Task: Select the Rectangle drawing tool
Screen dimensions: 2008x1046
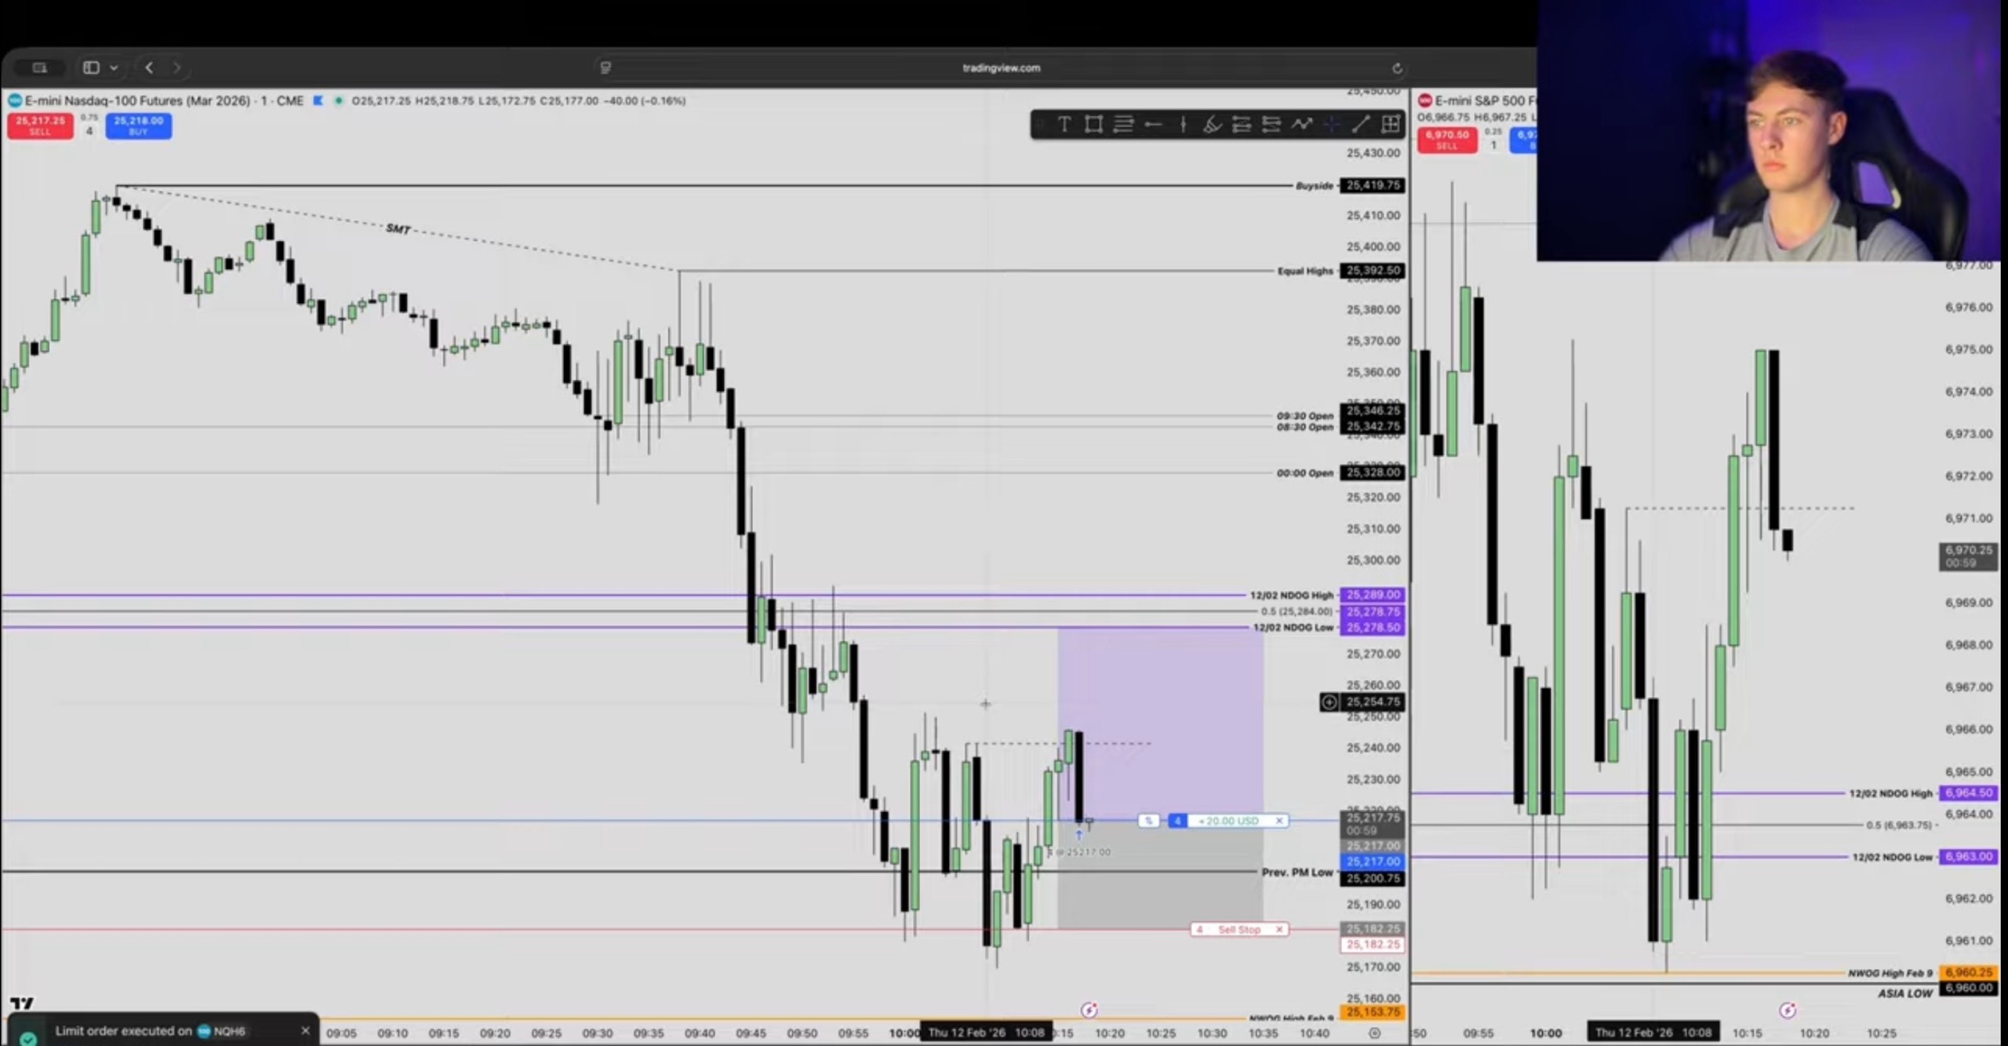Action: [1093, 124]
